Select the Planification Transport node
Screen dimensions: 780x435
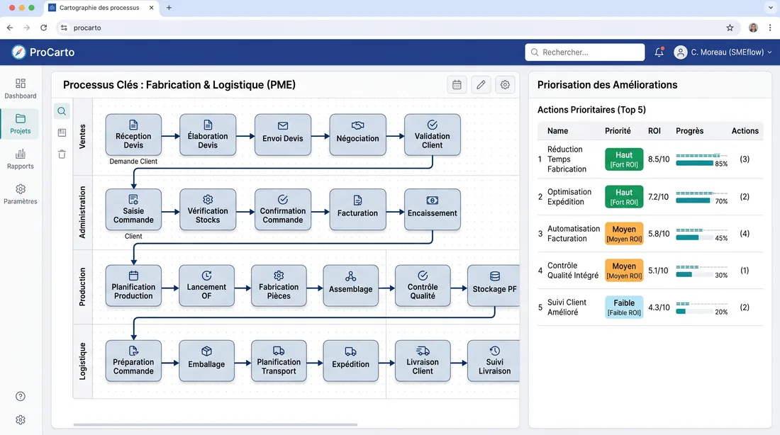pyautogui.click(x=279, y=361)
